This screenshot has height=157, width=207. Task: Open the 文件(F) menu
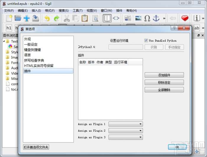pos(9,11)
